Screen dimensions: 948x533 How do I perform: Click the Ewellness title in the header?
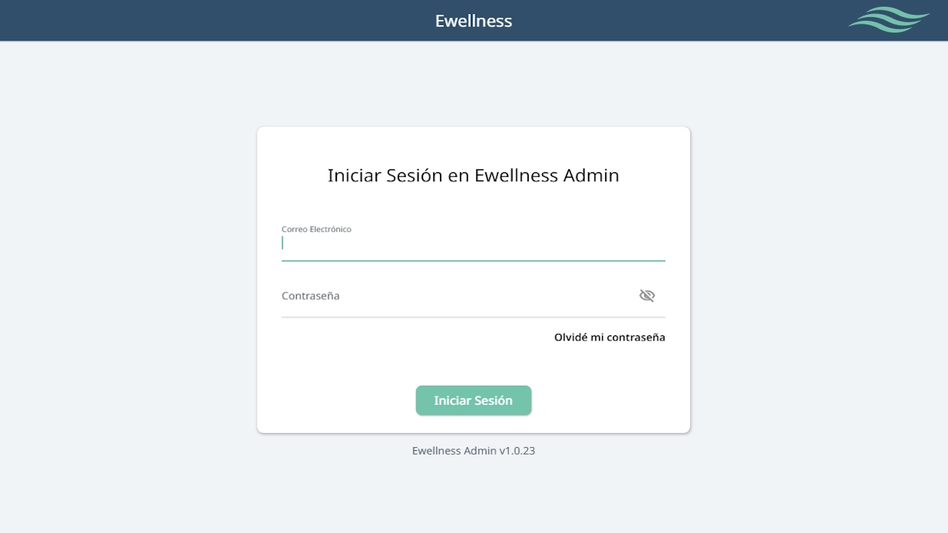coord(473,21)
